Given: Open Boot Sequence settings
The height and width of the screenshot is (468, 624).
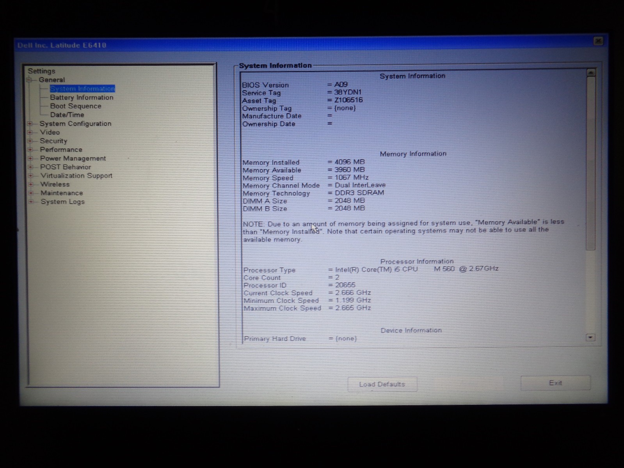Looking at the screenshot, I should (x=76, y=106).
